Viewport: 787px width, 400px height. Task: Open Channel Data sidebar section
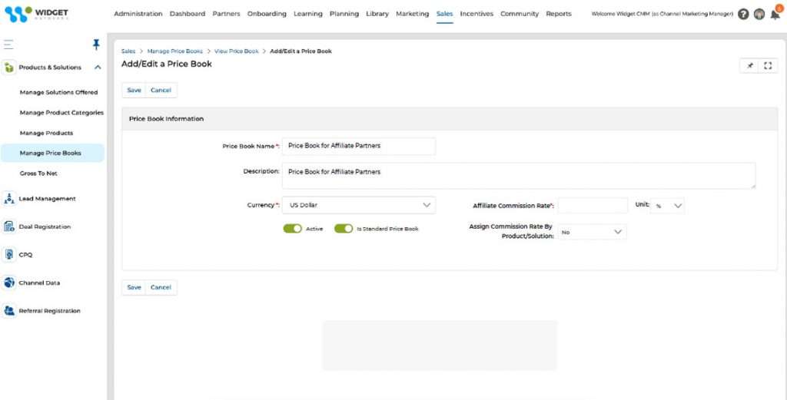(39, 283)
